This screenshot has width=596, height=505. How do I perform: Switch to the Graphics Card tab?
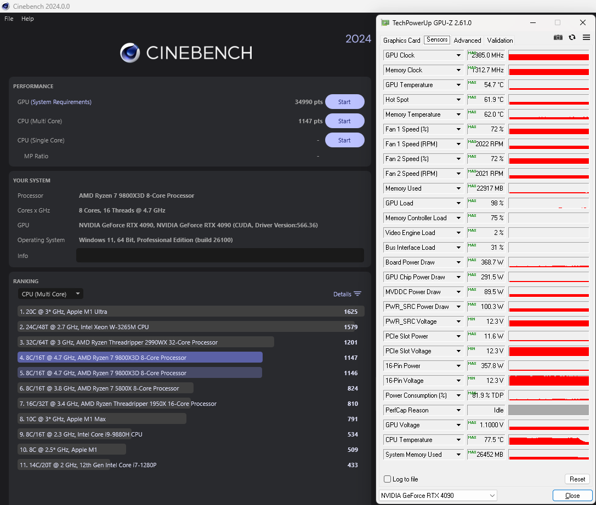tap(401, 40)
